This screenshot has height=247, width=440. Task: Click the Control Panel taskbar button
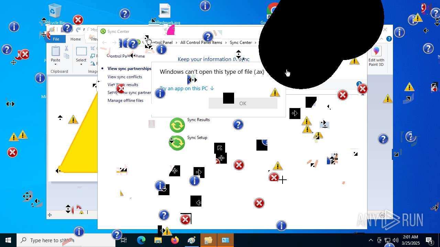tap(225, 240)
